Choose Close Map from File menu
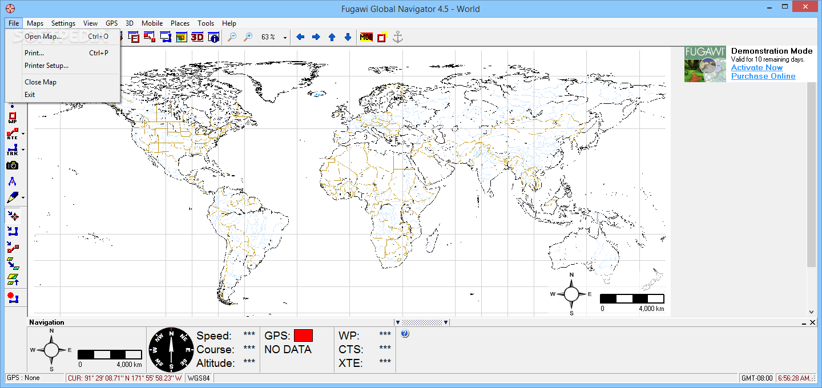 coord(63,82)
